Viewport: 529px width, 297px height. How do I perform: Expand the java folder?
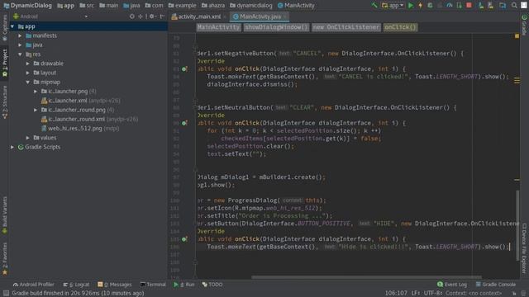tap(20, 45)
